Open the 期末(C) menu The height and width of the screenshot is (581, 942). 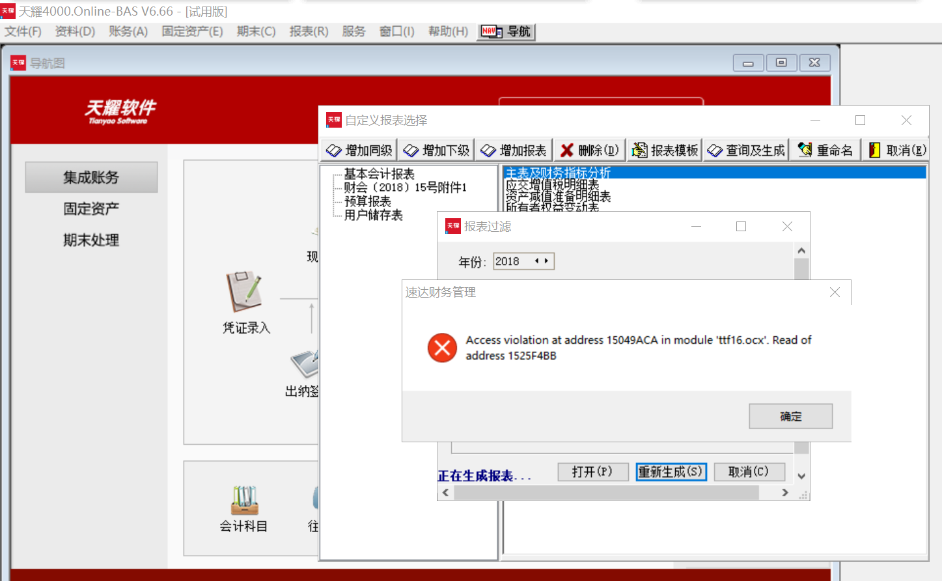(256, 31)
